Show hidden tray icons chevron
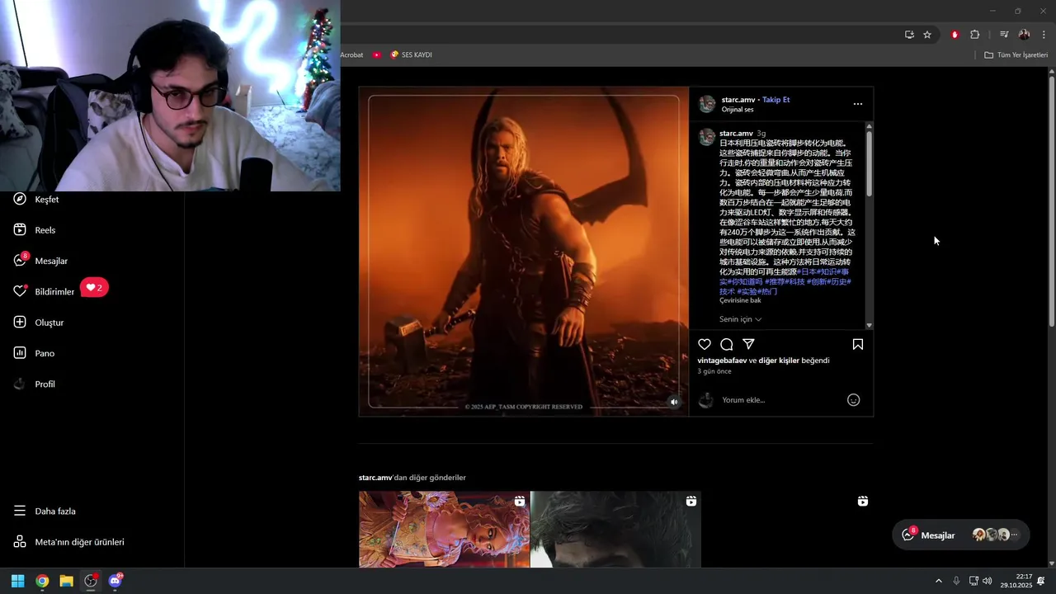The image size is (1056, 594). 938,581
